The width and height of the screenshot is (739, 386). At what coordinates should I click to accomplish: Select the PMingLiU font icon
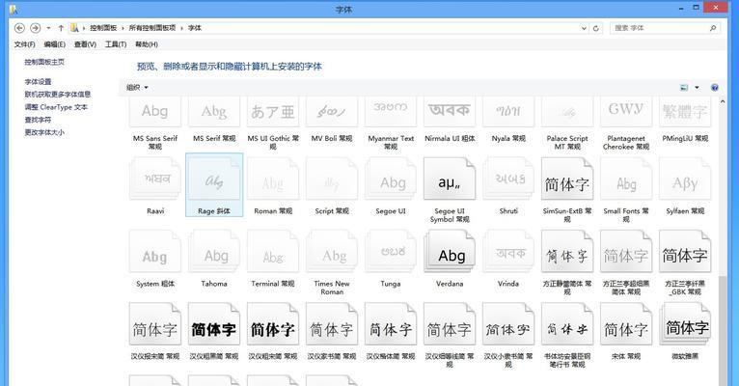(685, 112)
